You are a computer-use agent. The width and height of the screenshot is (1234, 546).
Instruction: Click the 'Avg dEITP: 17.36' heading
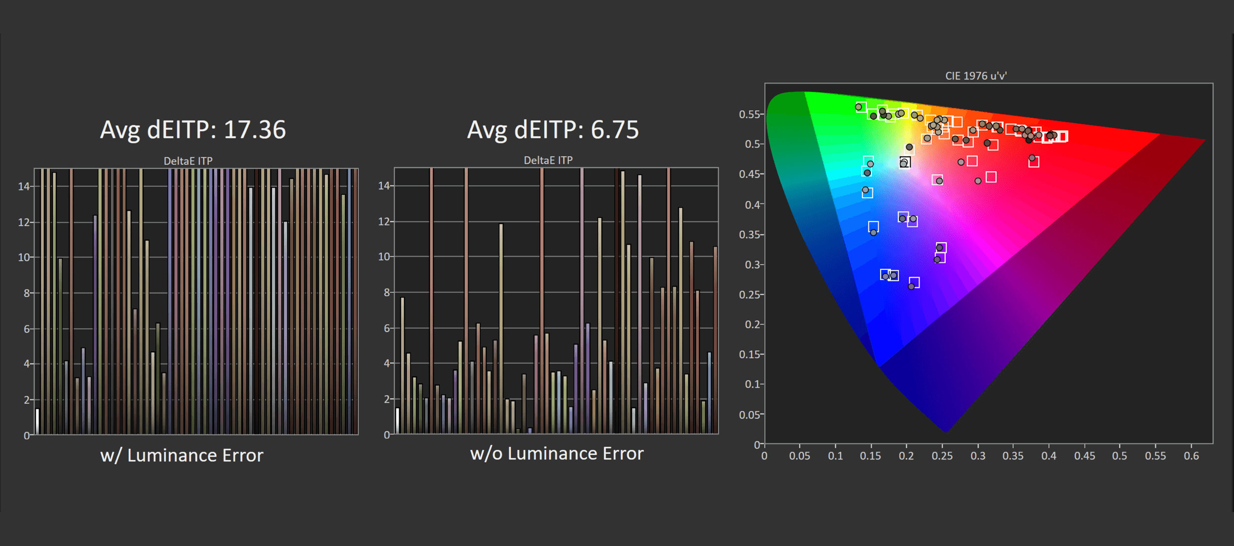click(193, 130)
